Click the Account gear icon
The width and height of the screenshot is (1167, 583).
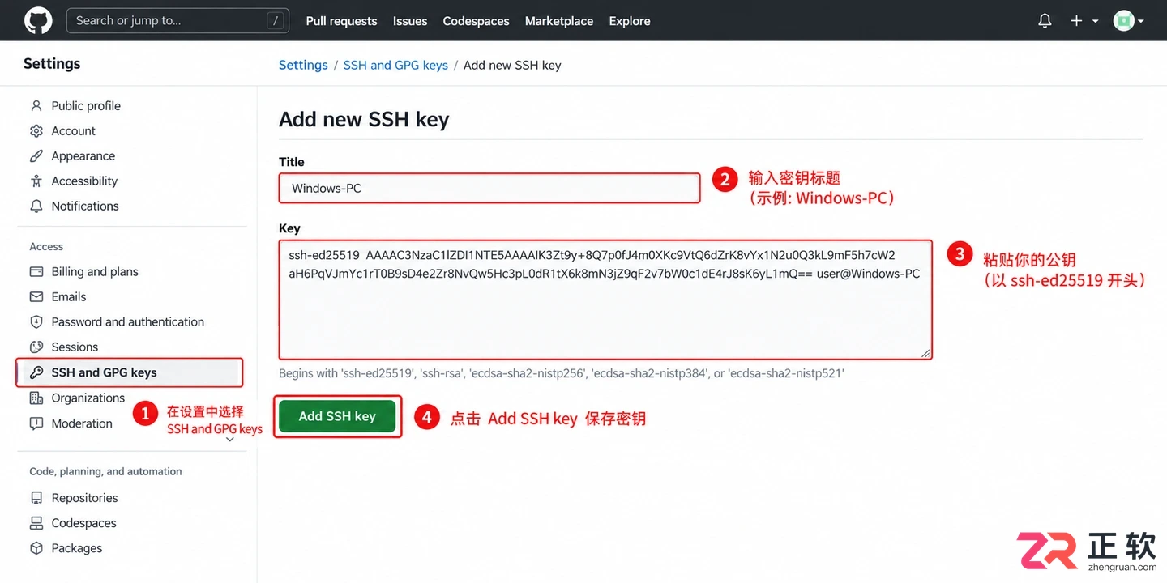pos(36,131)
